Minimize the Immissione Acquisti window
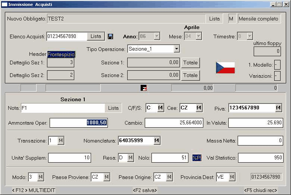Image resolution: width=291 pixels, height=195 pixels. 273,4
